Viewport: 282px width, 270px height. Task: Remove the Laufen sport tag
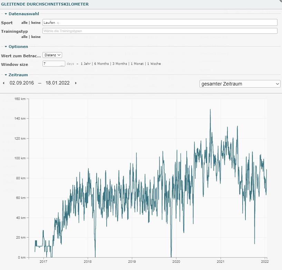[x=58, y=23]
